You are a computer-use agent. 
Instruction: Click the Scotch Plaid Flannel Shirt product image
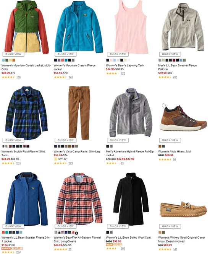click(x=26, y=113)
